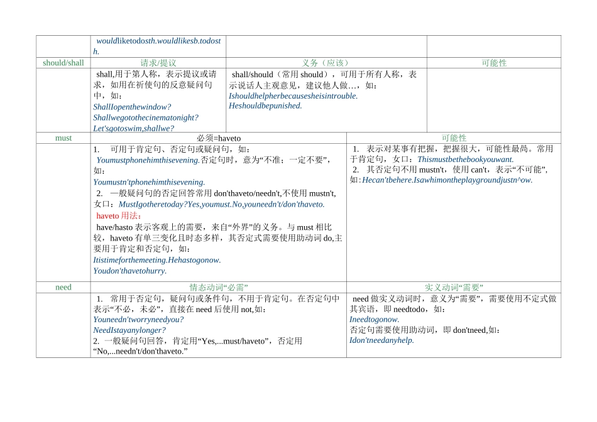Click sentence 'Ineedtogonow.'

click(375, 320)
